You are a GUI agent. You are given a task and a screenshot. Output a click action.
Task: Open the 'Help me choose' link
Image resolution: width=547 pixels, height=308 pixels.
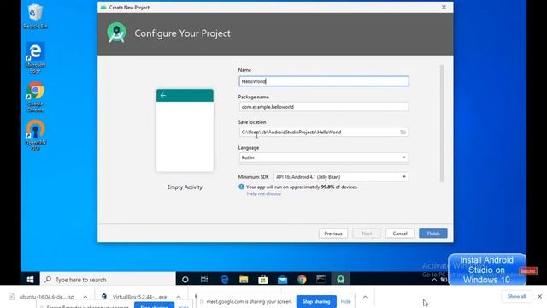pos(264,193)
